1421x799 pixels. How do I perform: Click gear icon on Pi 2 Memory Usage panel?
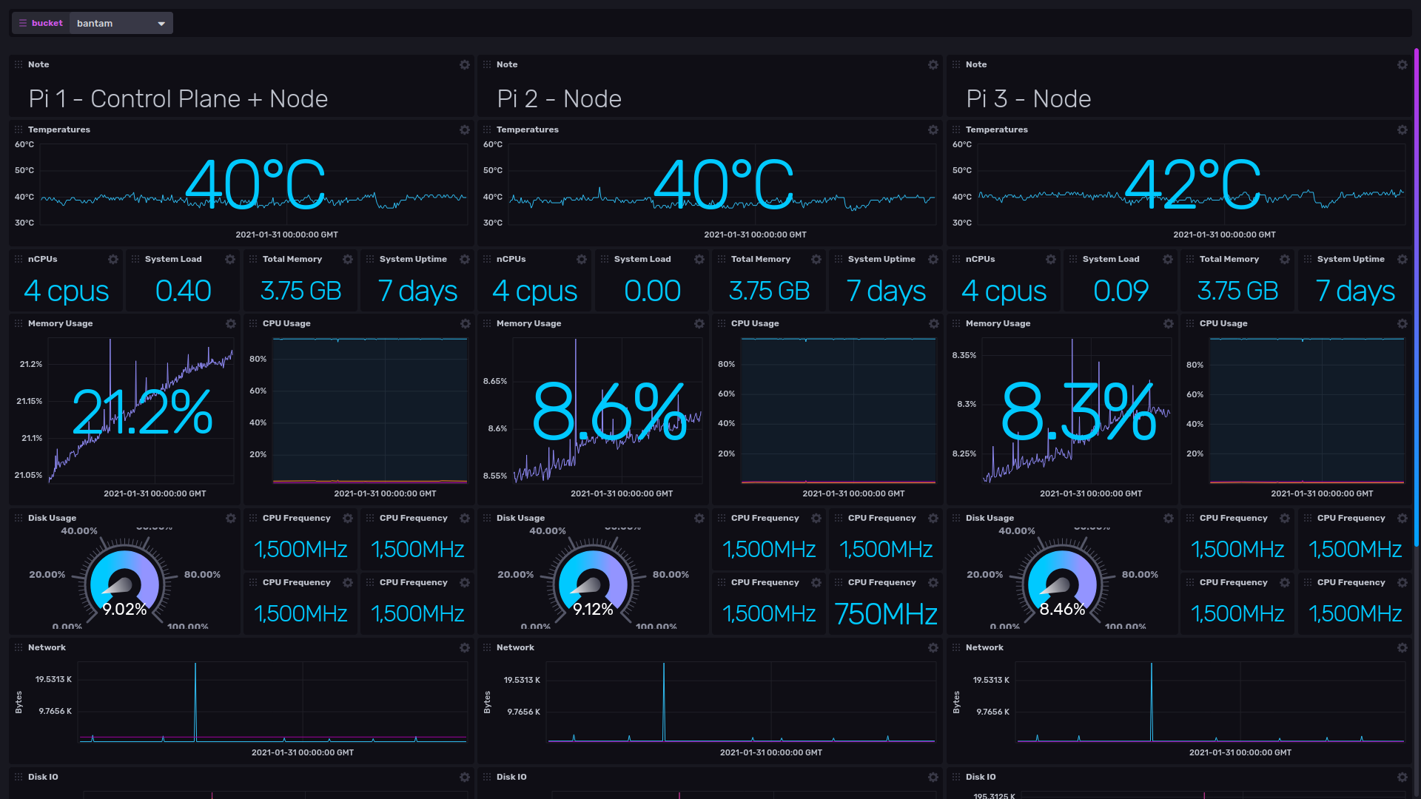[699, 323]
